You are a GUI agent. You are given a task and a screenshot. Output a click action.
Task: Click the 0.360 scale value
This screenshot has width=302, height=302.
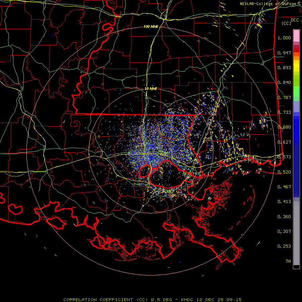tap(284, 217)
